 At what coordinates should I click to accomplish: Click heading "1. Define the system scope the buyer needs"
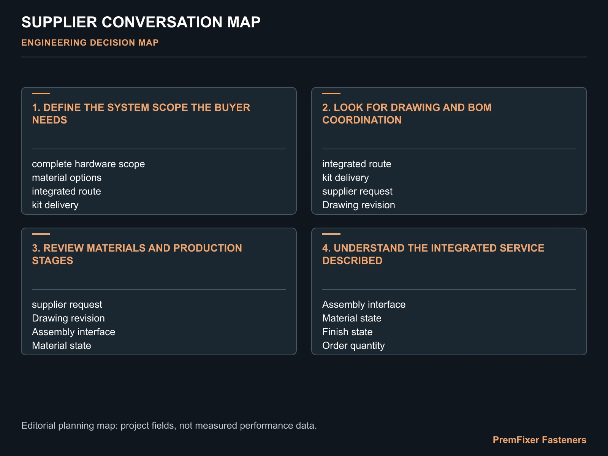coord(141,114)
